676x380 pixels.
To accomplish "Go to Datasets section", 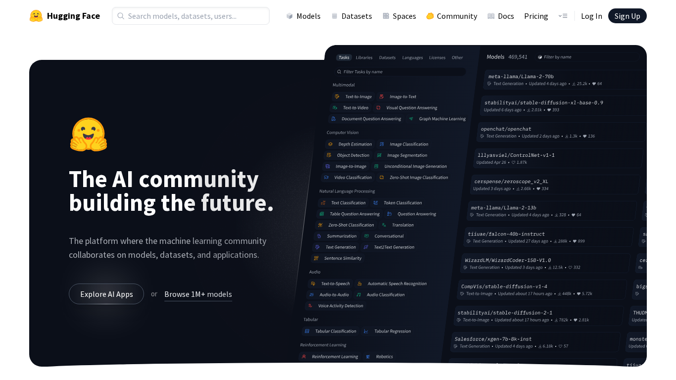I will [356, 16].
